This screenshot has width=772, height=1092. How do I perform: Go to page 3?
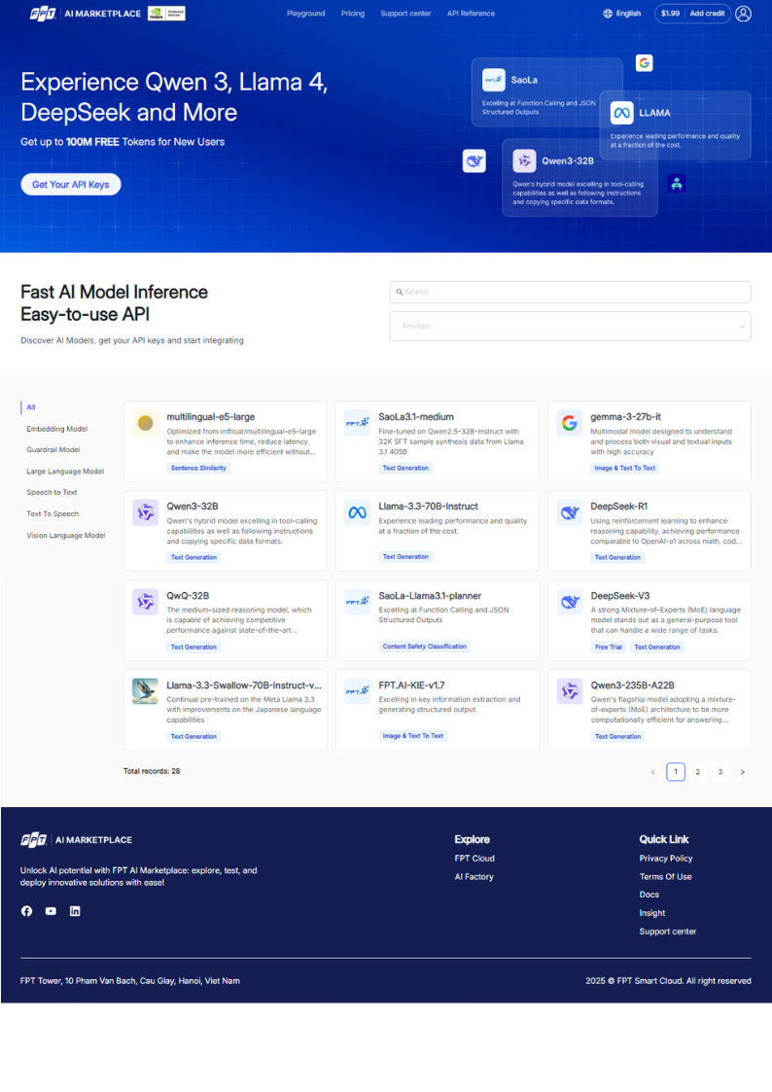(719, 772)
